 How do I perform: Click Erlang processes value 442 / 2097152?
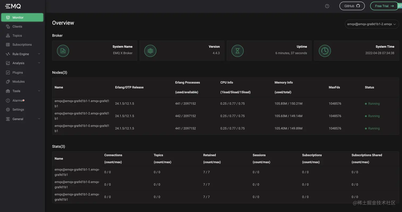[186, 116]
